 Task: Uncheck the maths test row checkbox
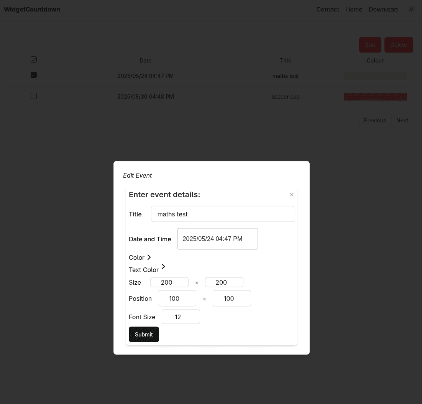(34, 75)
